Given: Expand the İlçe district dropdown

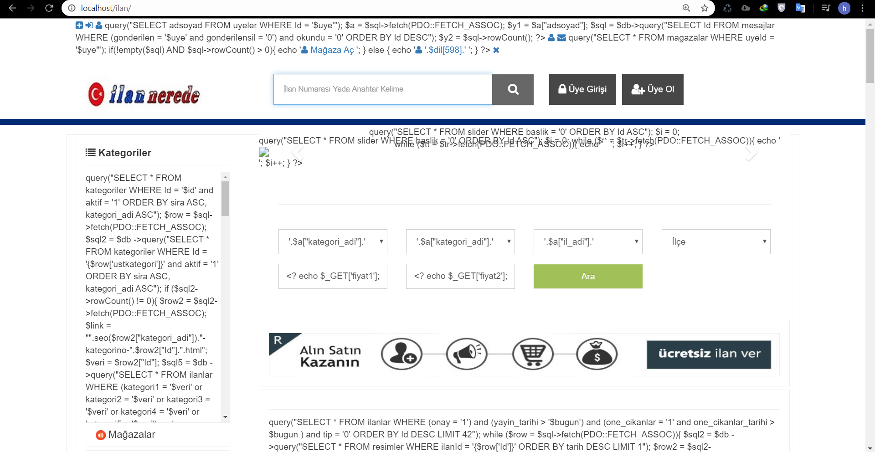Looking at the screenshot, I should click(715, 241).
